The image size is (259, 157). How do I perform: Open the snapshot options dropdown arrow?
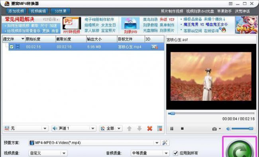click(x=220, y=129)
